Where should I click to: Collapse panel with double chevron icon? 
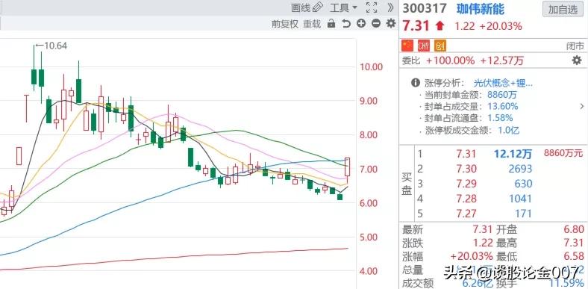tap(390, 7)
